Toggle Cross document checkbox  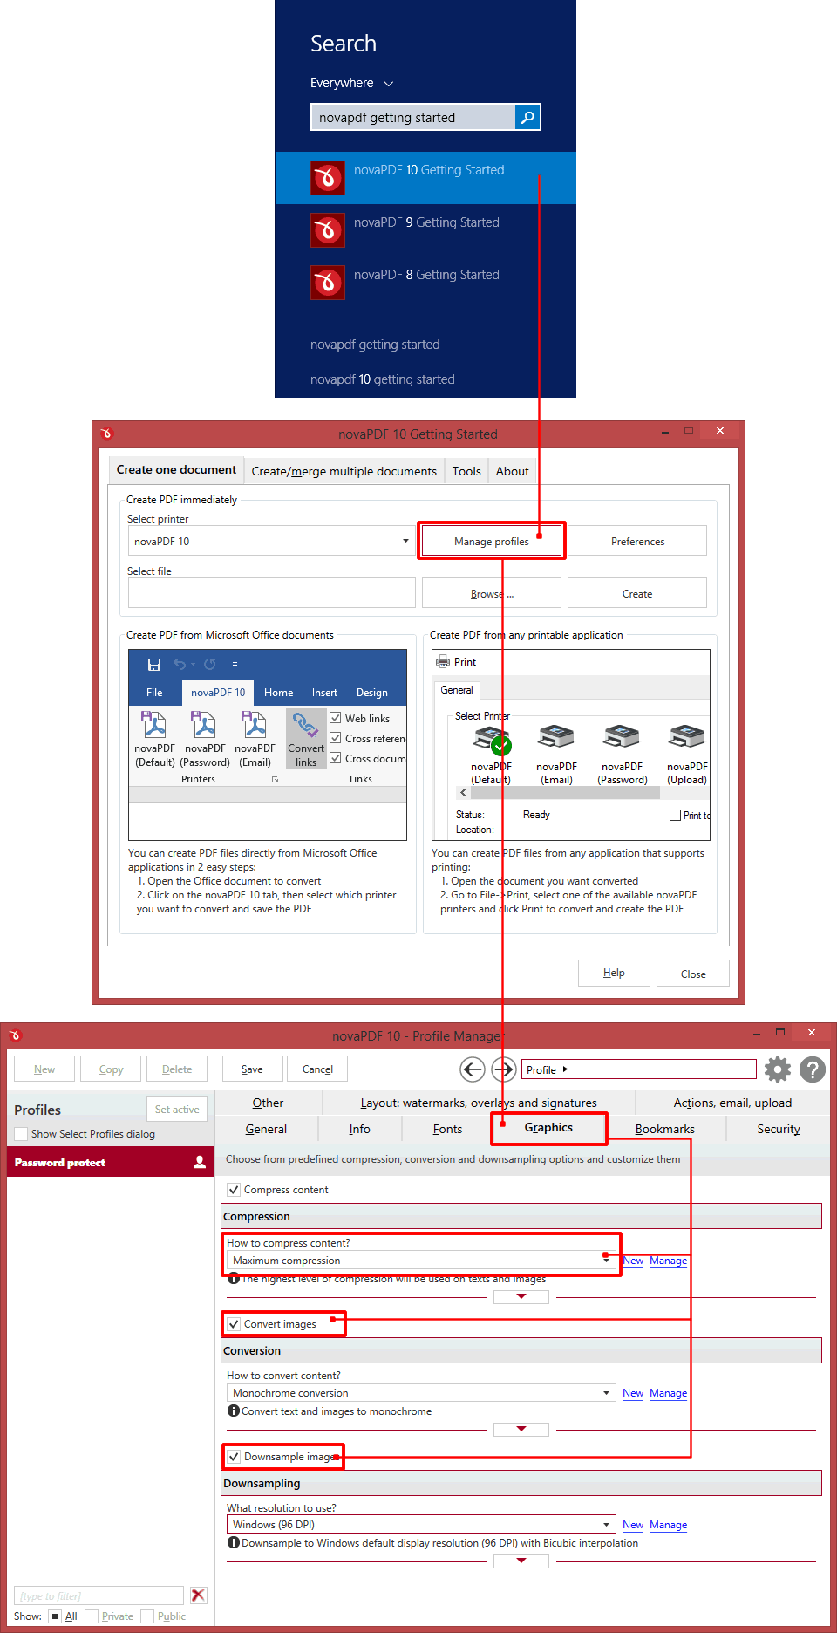336,758
